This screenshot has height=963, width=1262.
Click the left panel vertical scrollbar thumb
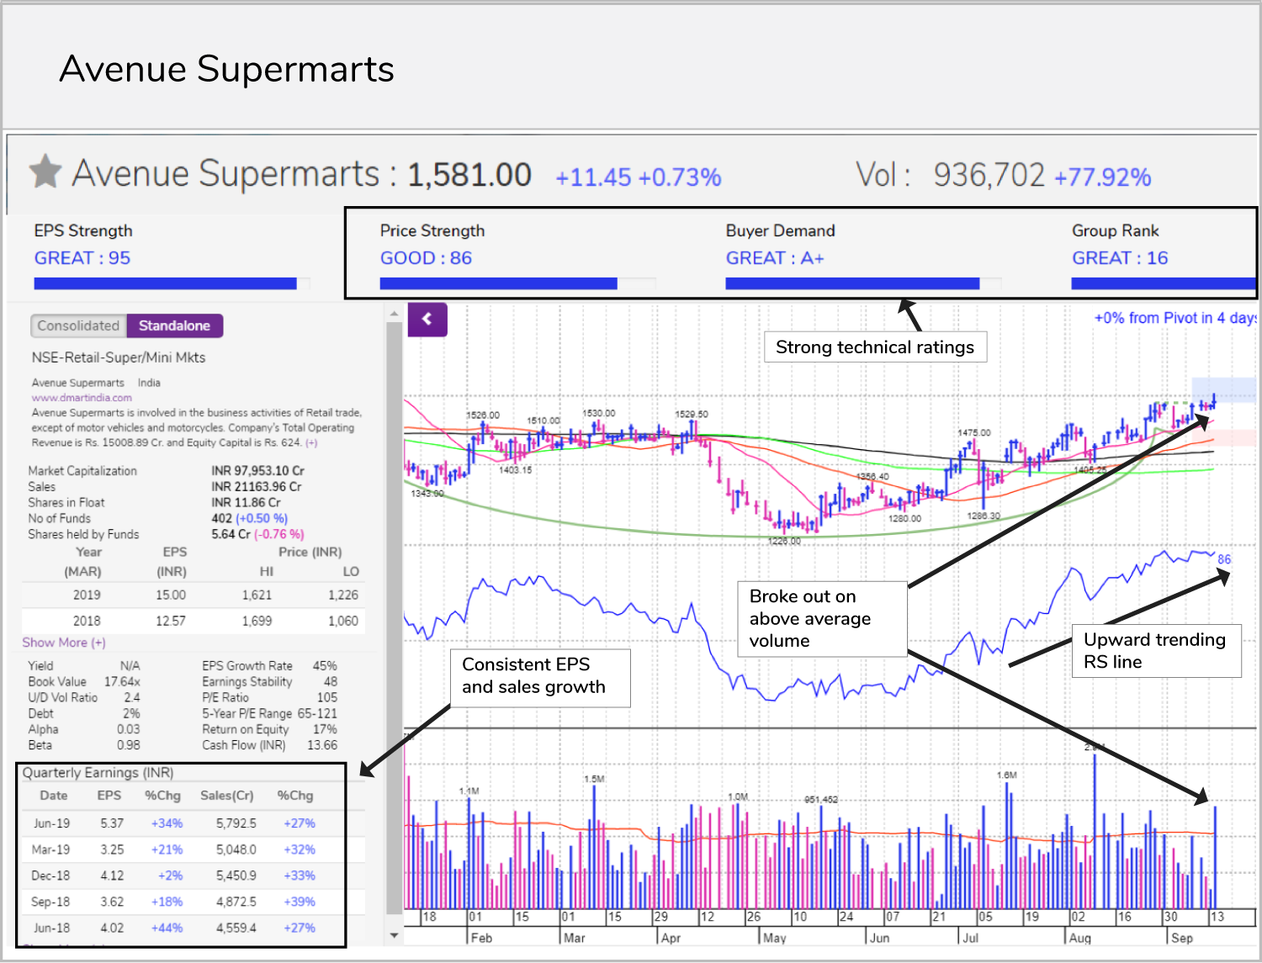tap(394, 618)
